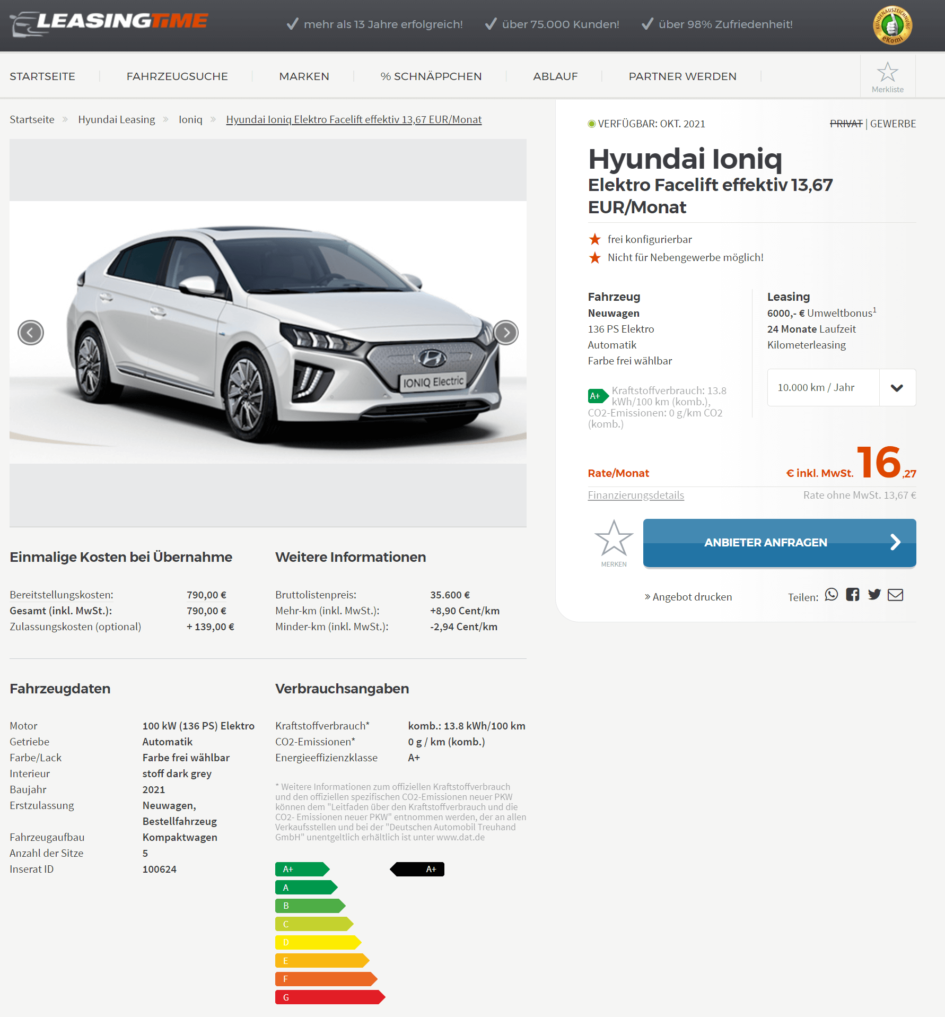This screenshot has width=945, height=1017.
Task: Click '-2,94 Cent/km' Minder-km value
Action: pos(463,627)
